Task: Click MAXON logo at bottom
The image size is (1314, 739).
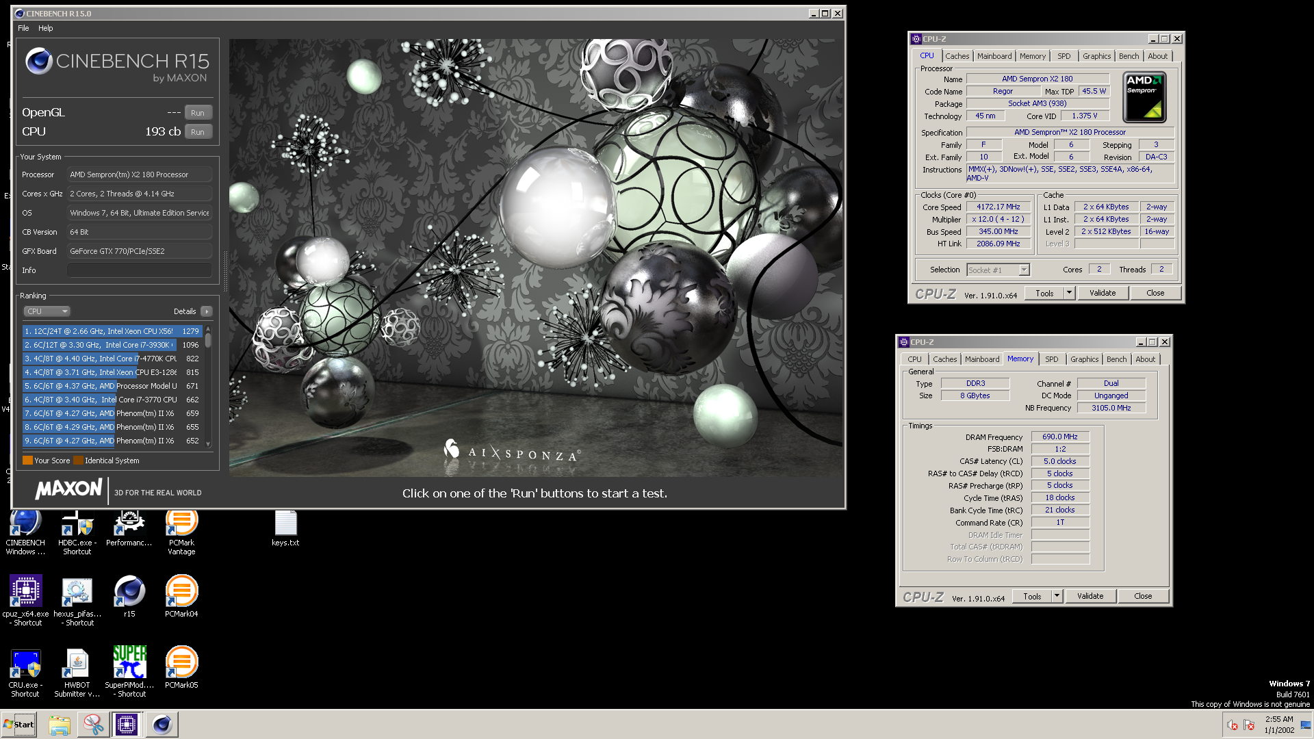Action: pyautogui.click(x=68, y=489)
